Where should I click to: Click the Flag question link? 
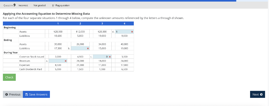click(63, 6)
